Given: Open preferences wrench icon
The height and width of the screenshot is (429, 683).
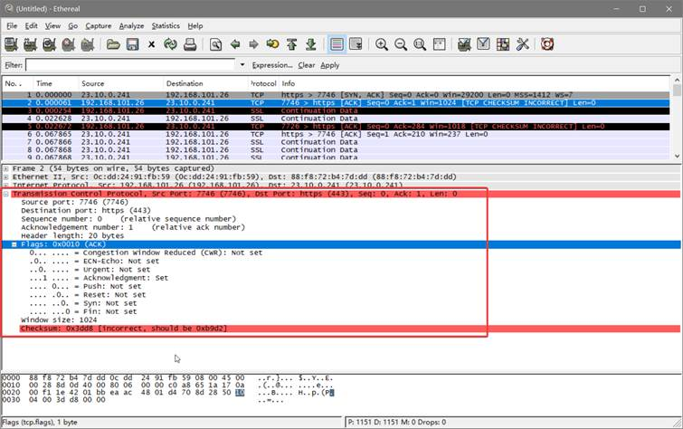Looking at the screenshot, I should tap(522, 44).
